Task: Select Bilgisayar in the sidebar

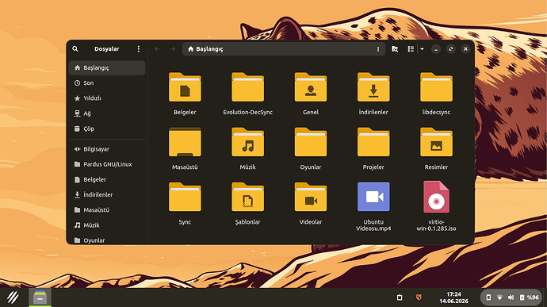Action: 107,149
